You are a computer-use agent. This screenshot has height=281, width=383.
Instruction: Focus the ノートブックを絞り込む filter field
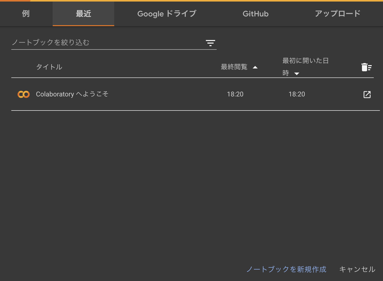(x=108, y=42)
